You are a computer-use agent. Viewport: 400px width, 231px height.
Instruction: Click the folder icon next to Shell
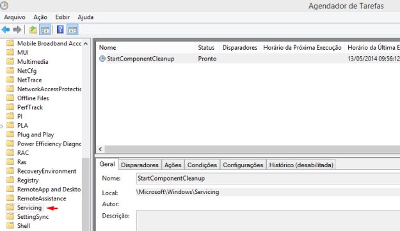10,225
